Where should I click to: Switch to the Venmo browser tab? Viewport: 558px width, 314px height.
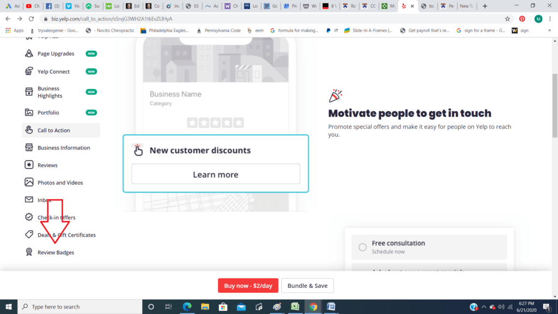pyautogui.click(x=73, y=6)
